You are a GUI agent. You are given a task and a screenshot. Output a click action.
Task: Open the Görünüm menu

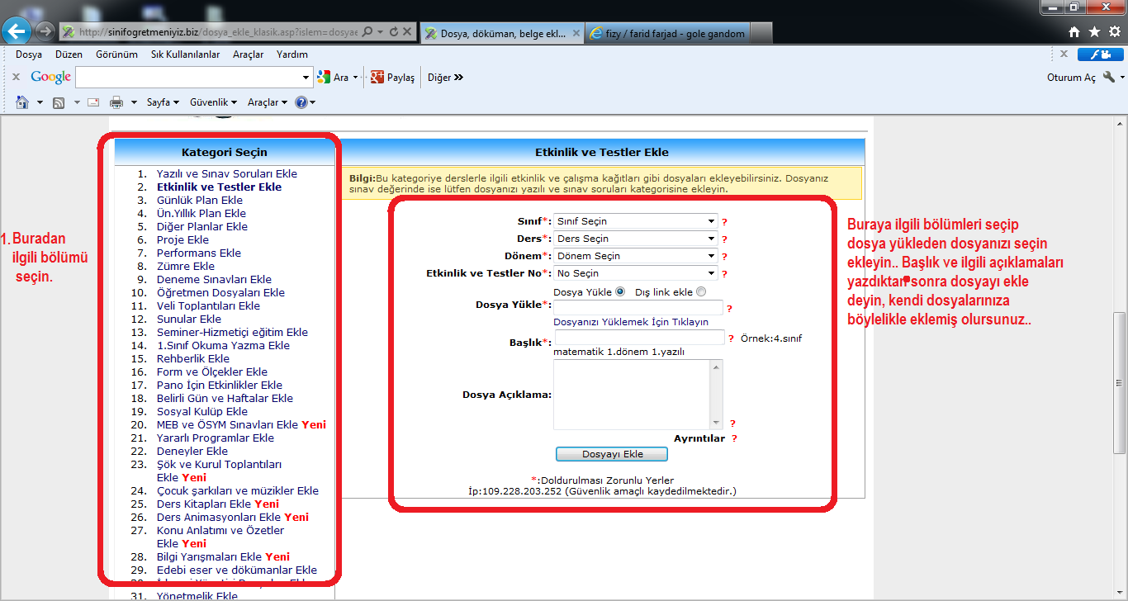(x=116, y=54)
